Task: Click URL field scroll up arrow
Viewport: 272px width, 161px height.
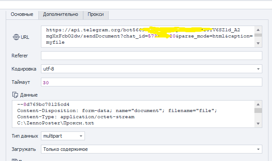Action: [258, 30]
